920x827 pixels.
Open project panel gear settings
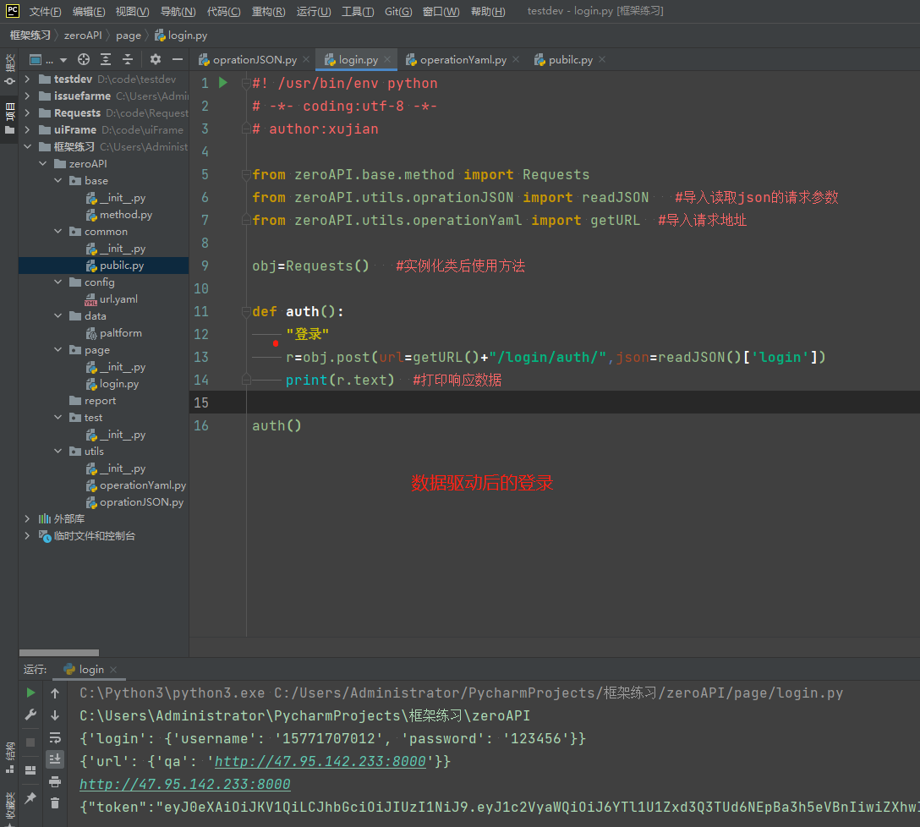click(156, 59)
